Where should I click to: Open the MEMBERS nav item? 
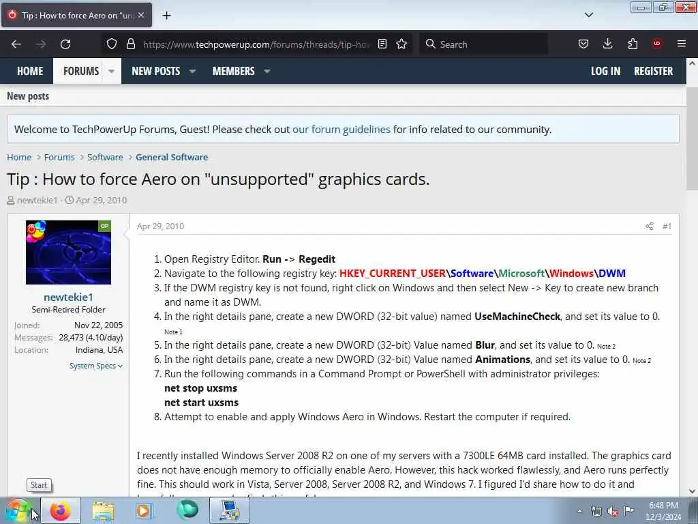click(234, 71)
